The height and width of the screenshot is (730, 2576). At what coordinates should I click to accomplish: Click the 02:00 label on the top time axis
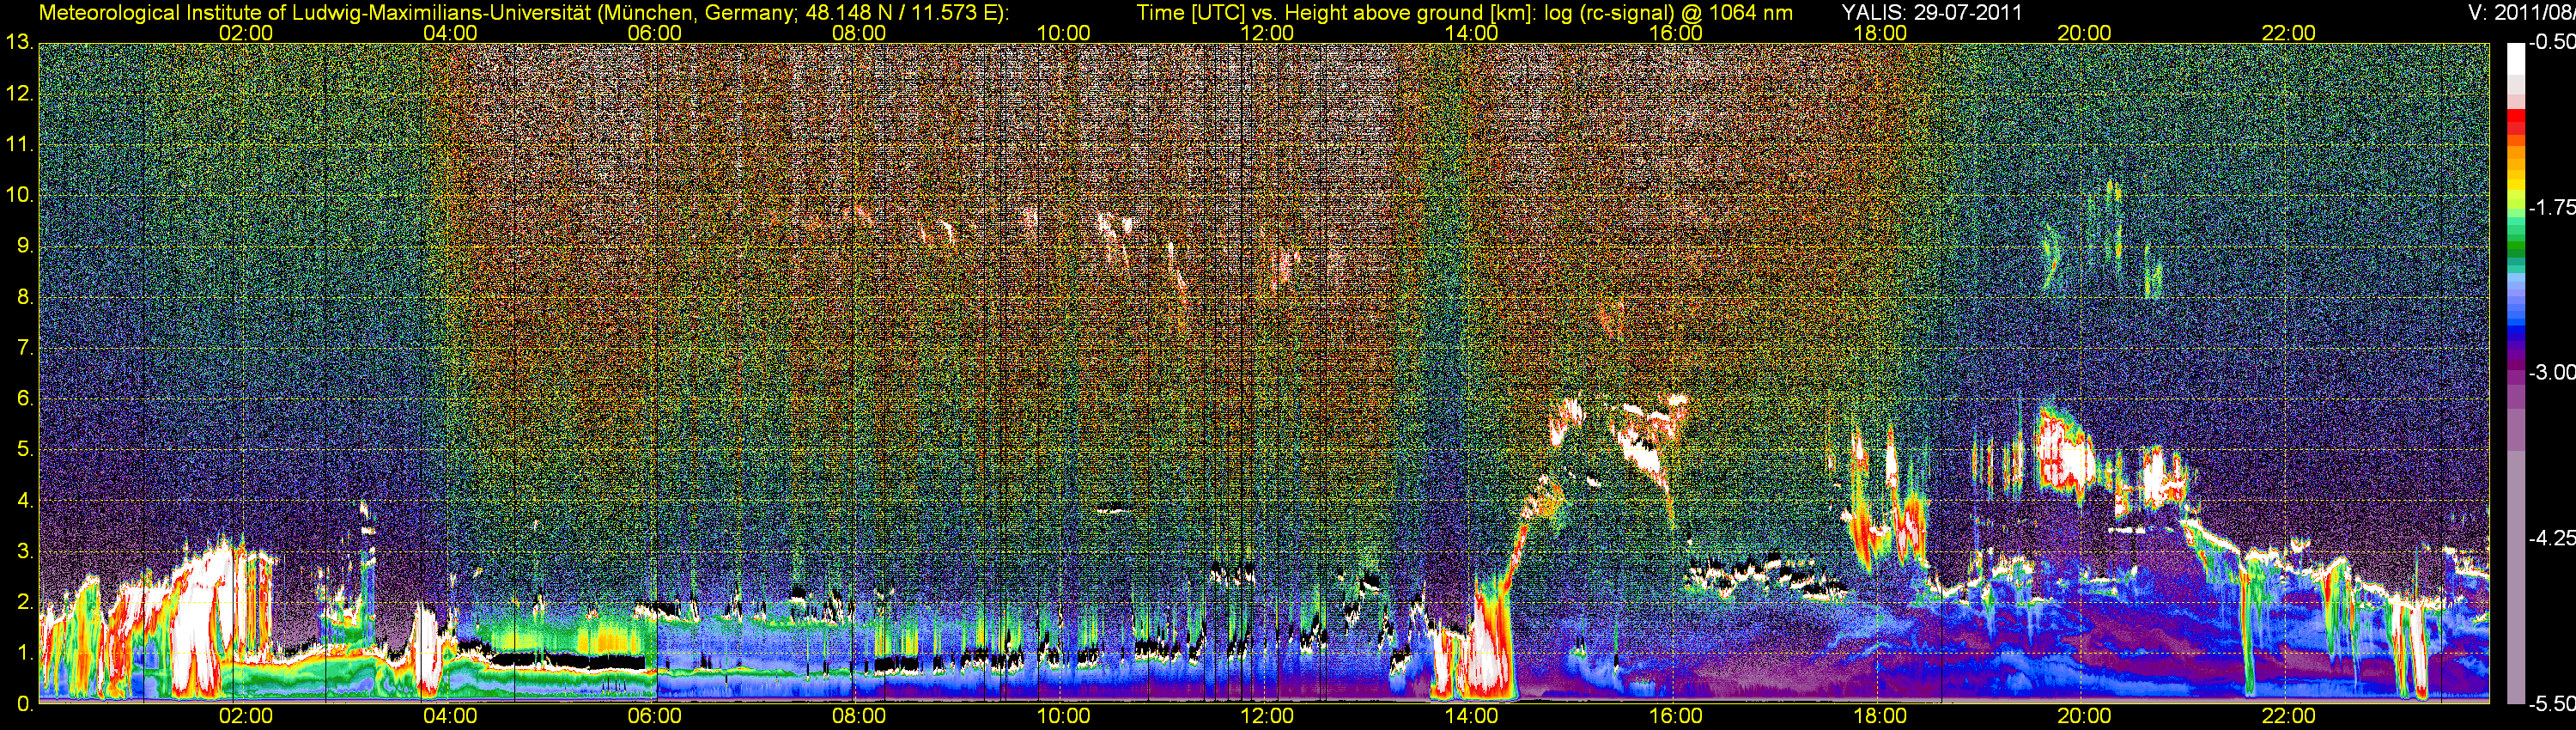click(x=245, y=33)
